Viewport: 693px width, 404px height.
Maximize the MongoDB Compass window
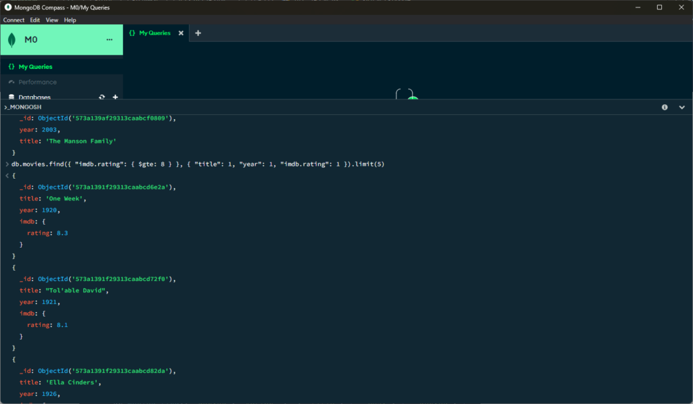tap(659, 7)
